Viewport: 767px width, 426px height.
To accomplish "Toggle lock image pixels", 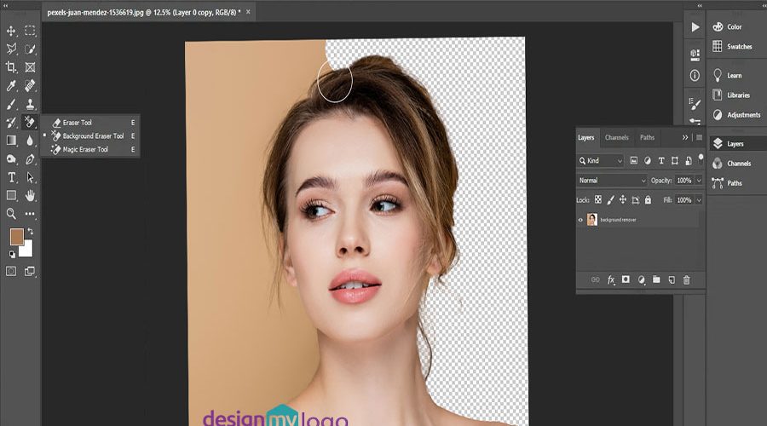I will point(610,199).
